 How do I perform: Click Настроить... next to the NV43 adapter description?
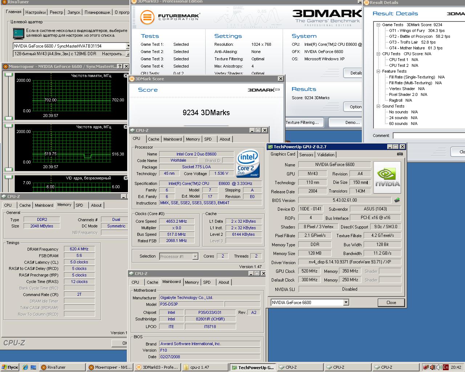[x=114, y=54]
